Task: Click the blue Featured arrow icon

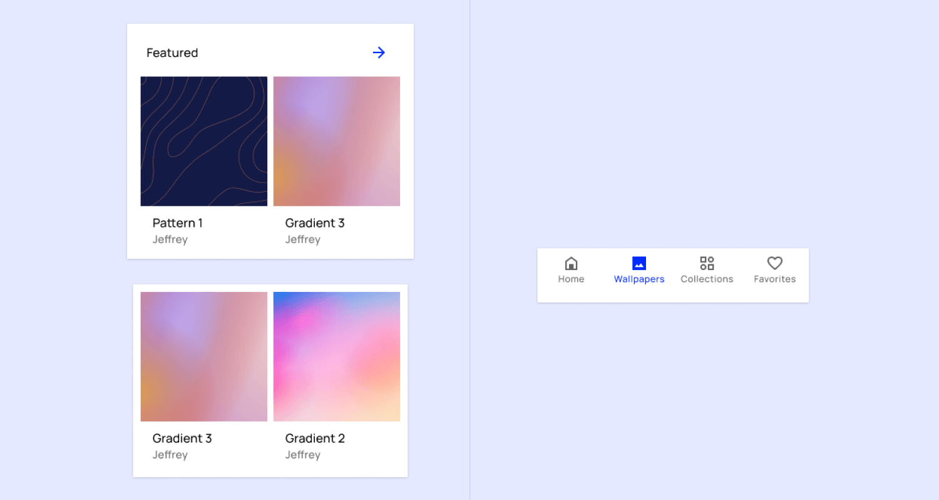Action: [379, 52]
